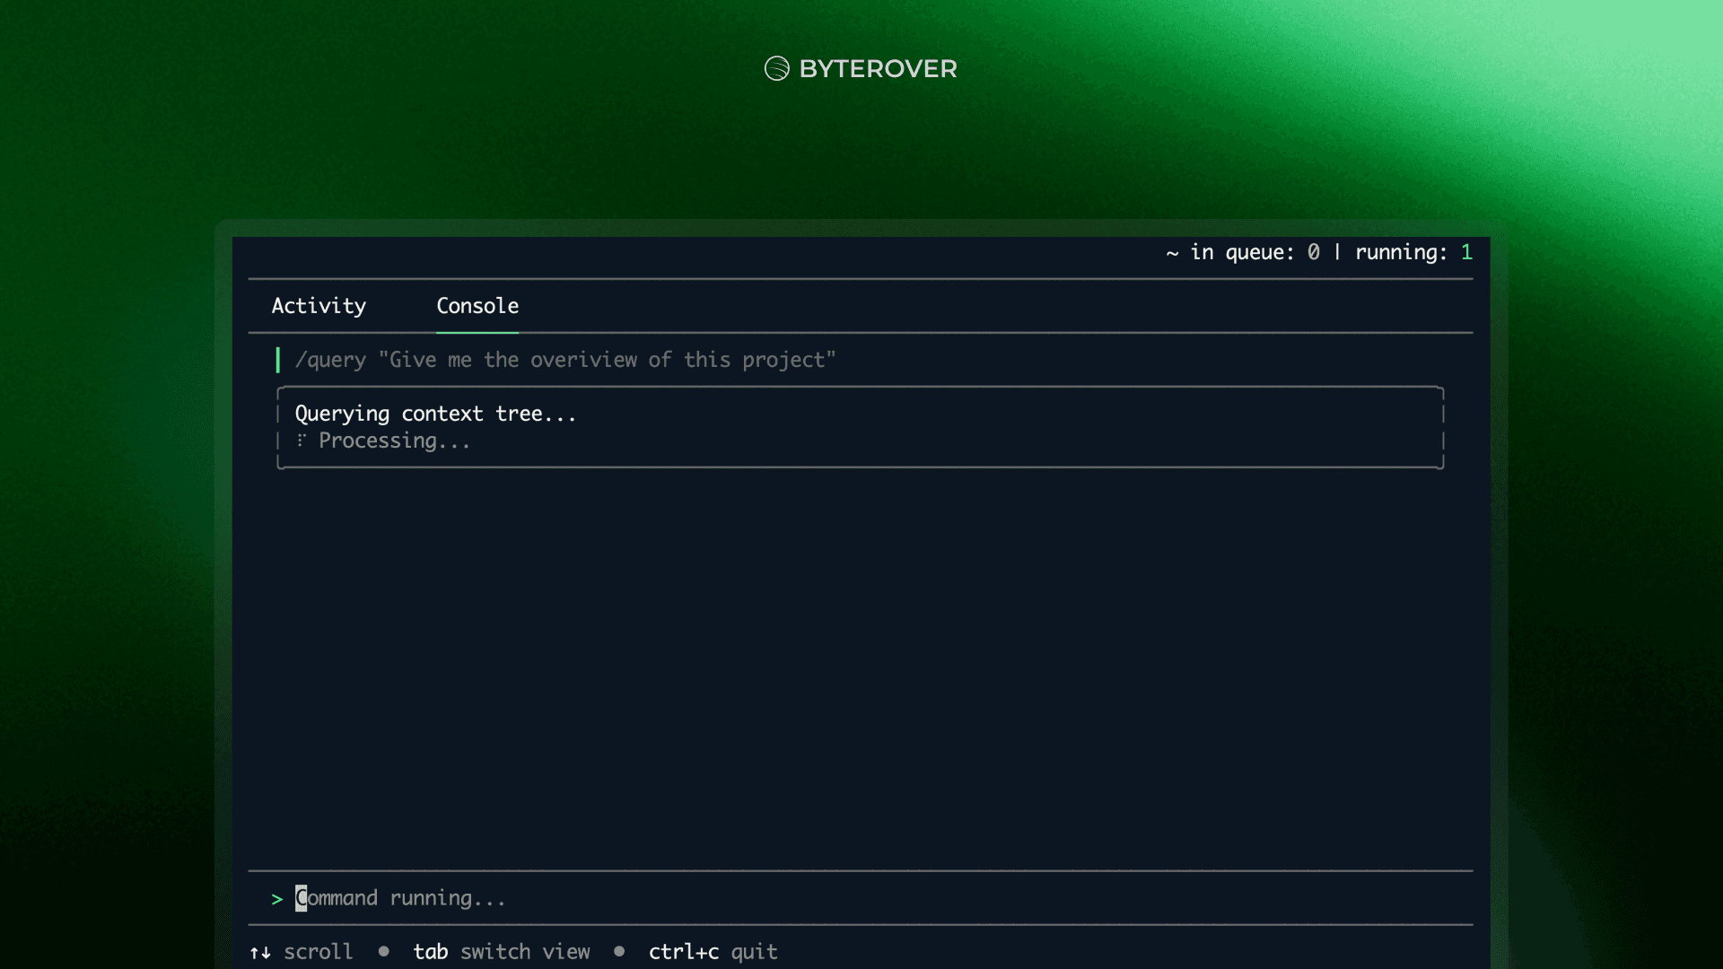Viewport: 1723px width, 969px height.
Task: Click the Processing... status text
Action: coord(394,441)
